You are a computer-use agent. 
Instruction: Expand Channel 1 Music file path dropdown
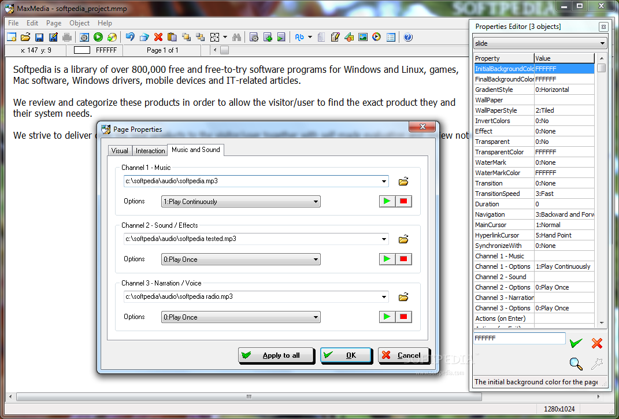point(384,181)
